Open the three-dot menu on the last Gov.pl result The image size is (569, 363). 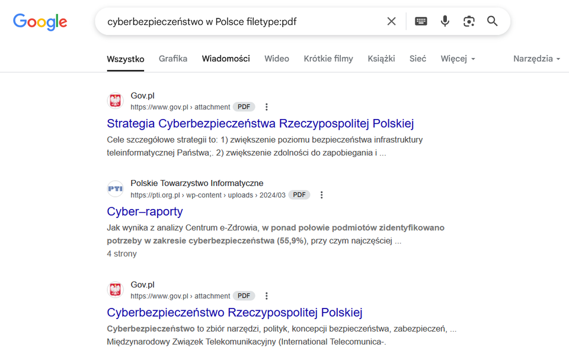(266, 295)
